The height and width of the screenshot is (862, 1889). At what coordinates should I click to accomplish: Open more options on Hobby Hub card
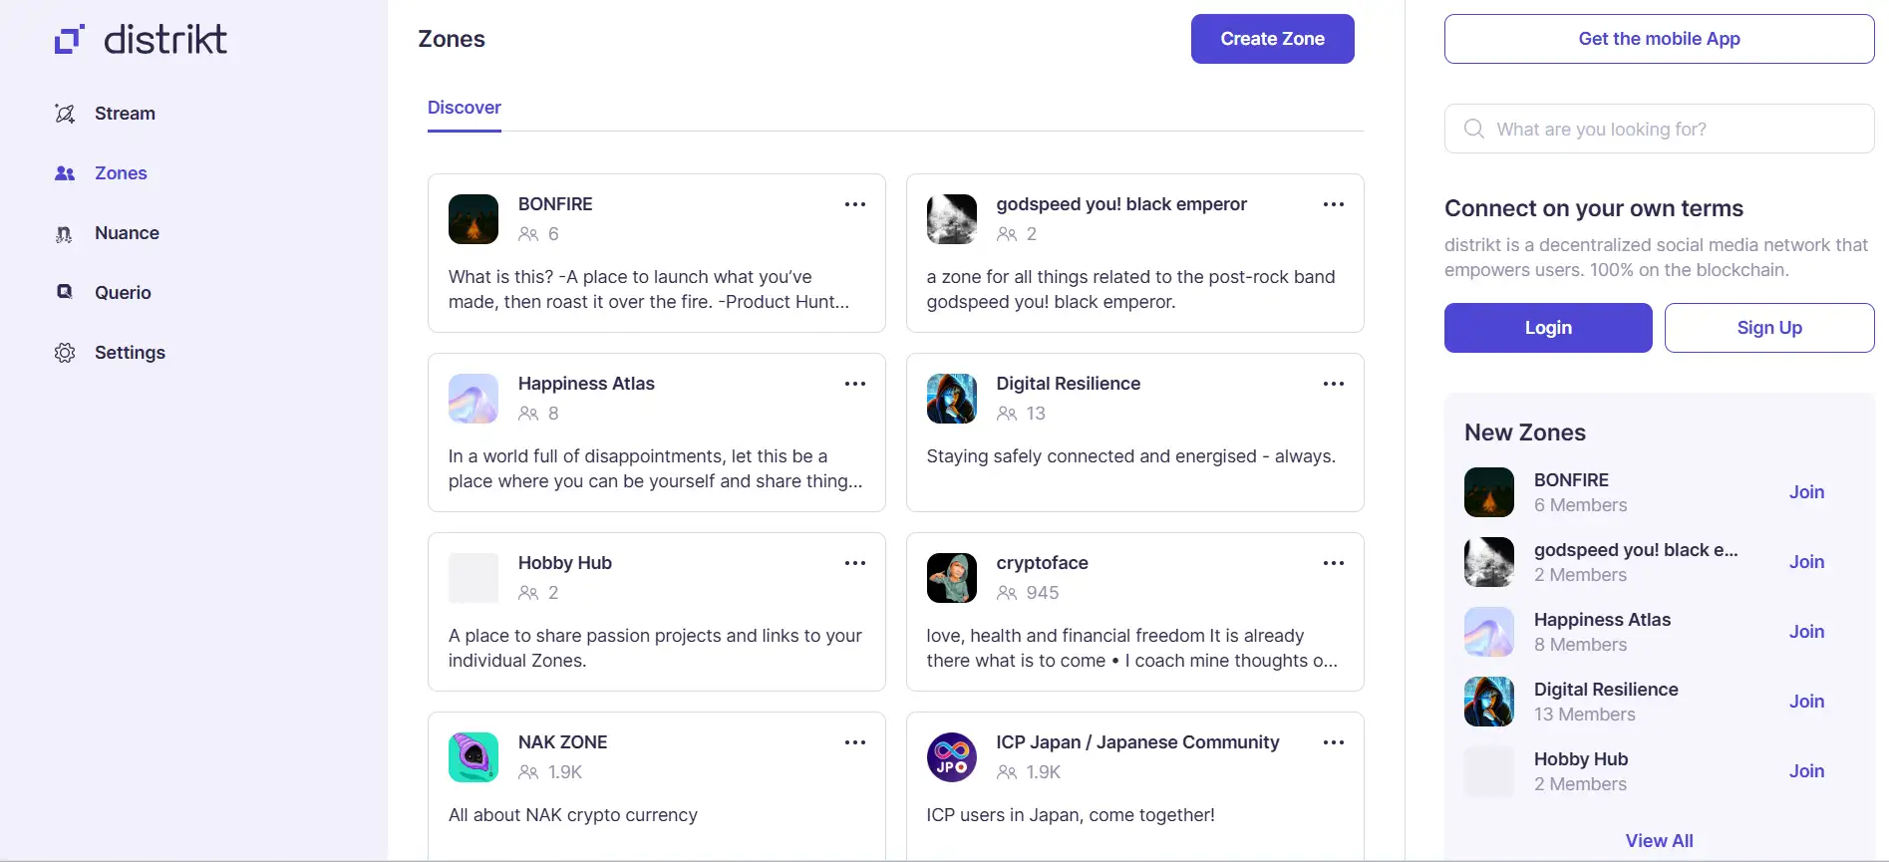coord(855,563)
